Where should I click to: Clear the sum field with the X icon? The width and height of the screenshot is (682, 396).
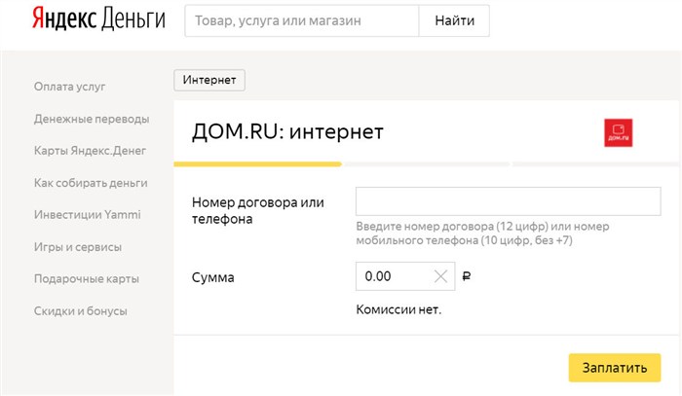click(440, 276)
